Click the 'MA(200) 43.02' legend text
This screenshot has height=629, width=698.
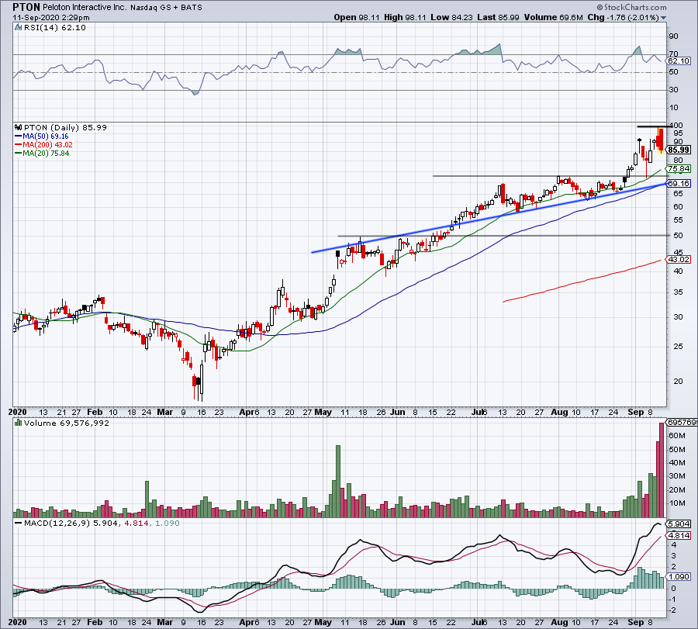[x=47, y=145]
